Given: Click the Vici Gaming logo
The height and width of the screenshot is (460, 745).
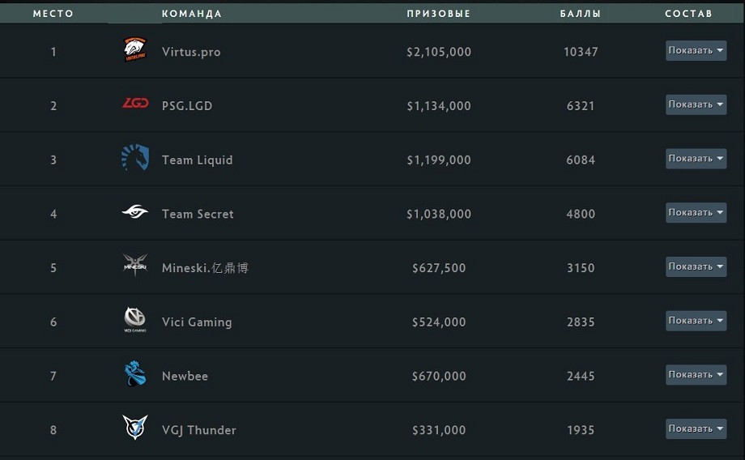Looking at the screenshot, I should coord(135,319).
